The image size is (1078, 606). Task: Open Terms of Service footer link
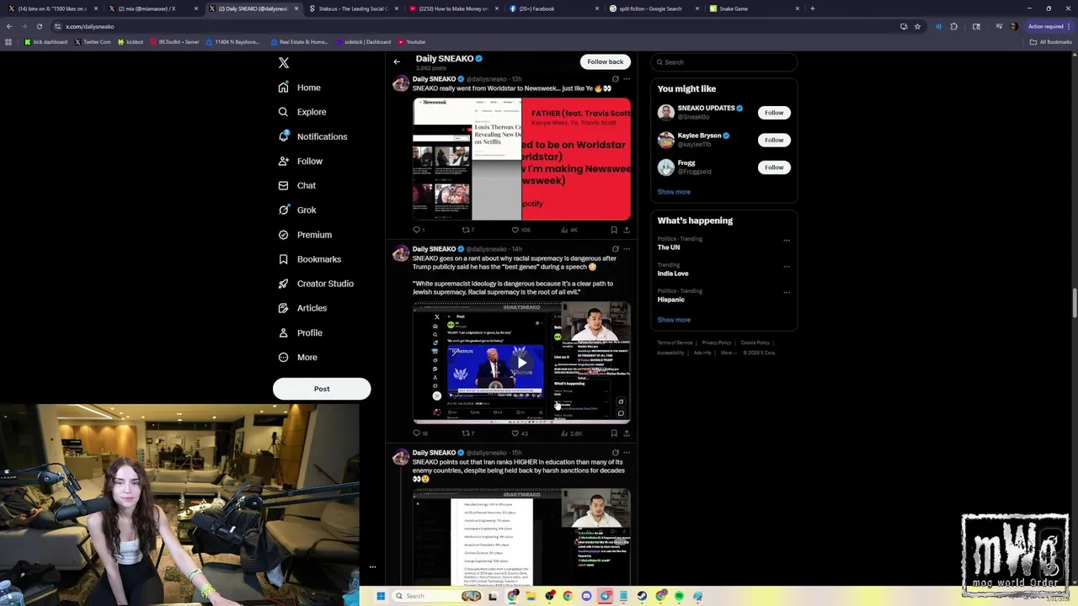click(x=675, y=343)
